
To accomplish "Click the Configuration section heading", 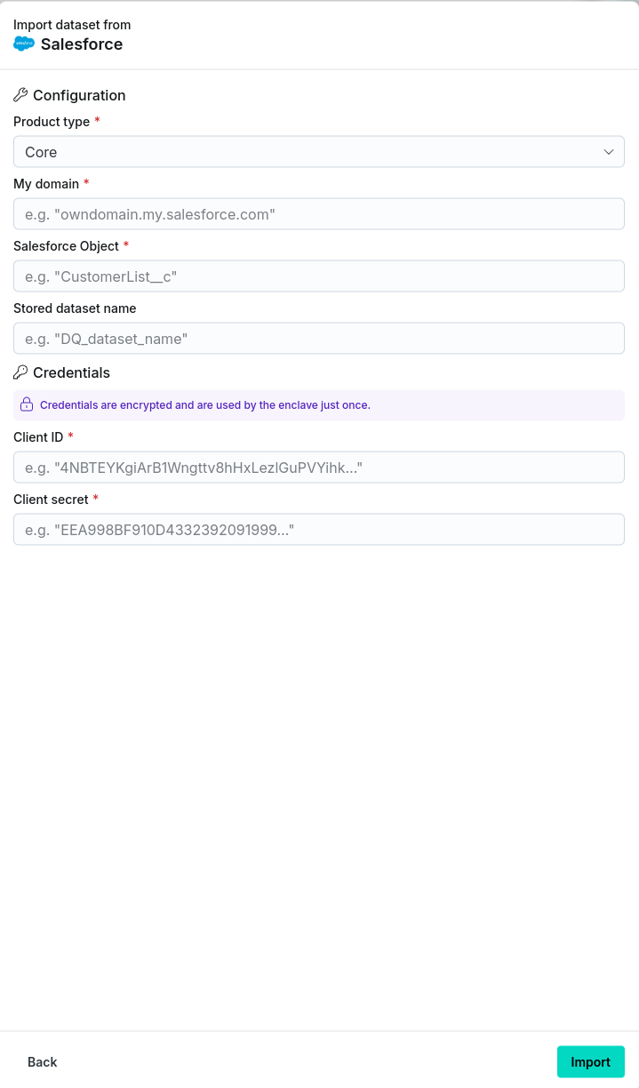I will coord(79,95).
